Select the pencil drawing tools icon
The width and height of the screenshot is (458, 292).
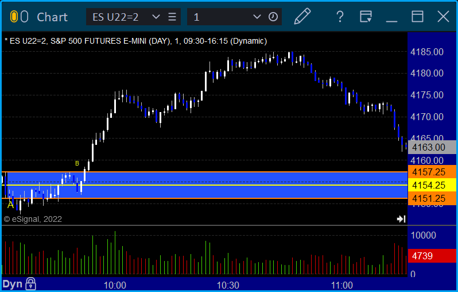[302, 17]
